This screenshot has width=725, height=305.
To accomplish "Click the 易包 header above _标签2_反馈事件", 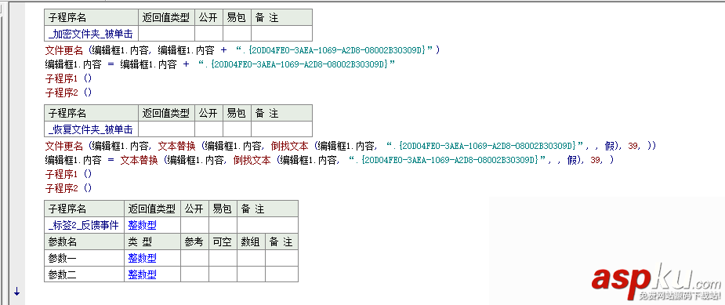I will pos(223,209).
